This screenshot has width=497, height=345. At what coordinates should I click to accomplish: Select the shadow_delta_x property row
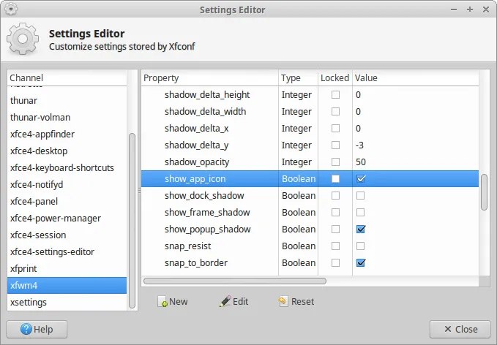(x=310, y=128)
